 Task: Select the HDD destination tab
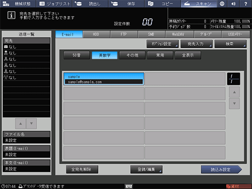click(97, 34)
